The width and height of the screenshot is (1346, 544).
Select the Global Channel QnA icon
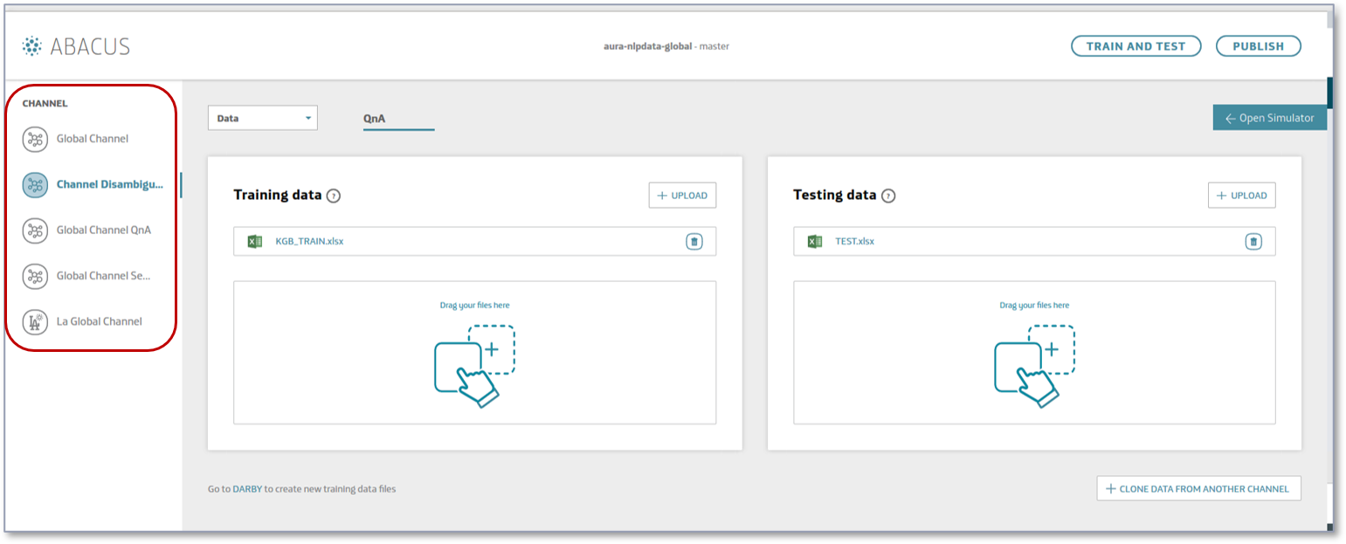pos(35,231)
